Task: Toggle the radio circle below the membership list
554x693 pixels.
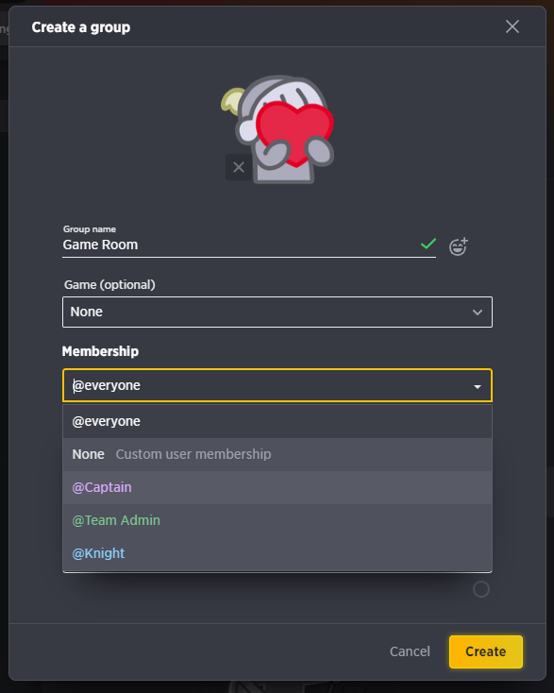Action: [x=481, y=589]
